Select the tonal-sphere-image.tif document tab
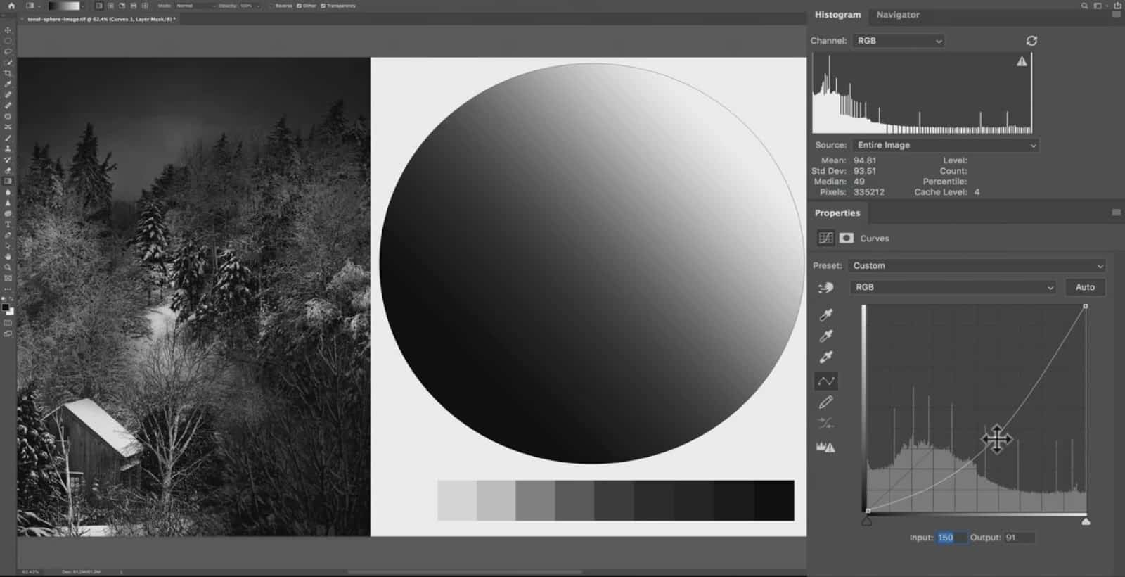 [x=101, y=19]
